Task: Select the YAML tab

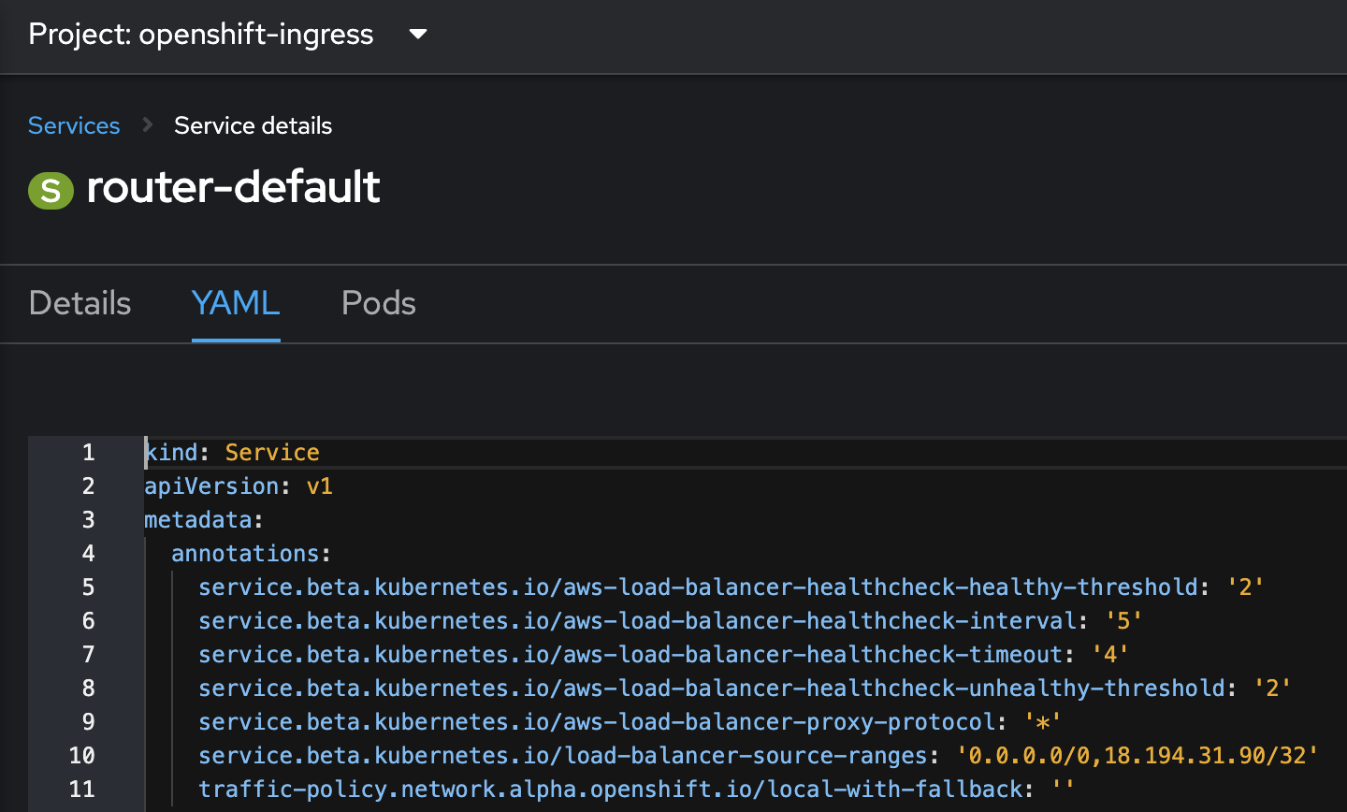Action: click(236, 303)
